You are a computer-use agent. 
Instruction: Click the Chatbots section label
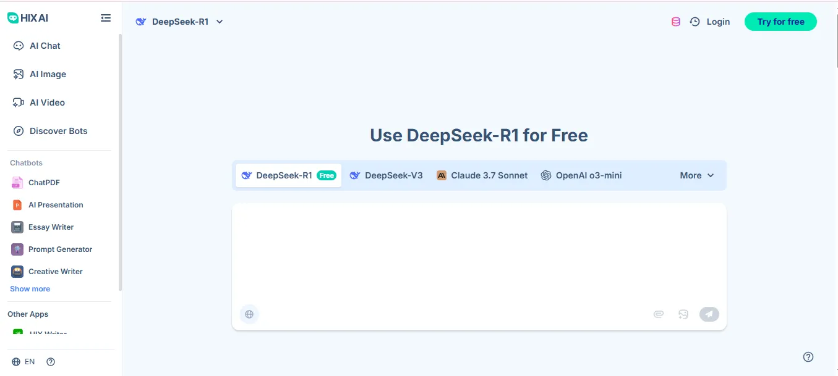point(26,163)
